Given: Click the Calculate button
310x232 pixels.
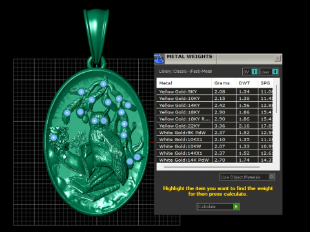Looking at the screenshot, I should point(218,206).
